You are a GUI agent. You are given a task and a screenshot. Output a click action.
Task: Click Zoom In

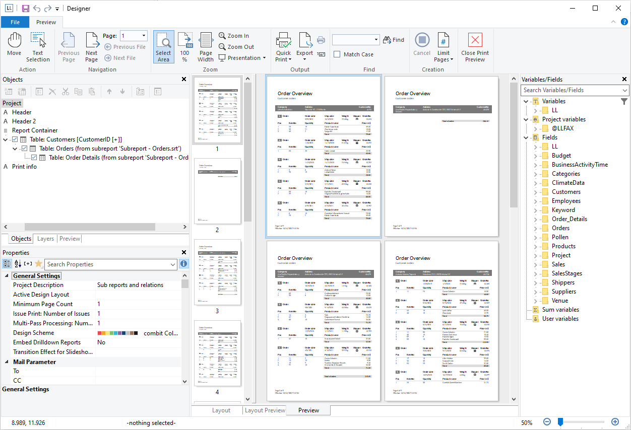click(234, 36)
